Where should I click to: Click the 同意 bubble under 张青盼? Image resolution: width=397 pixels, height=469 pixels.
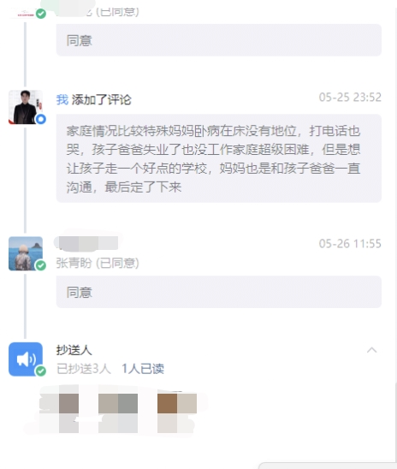tap(219, 292)
